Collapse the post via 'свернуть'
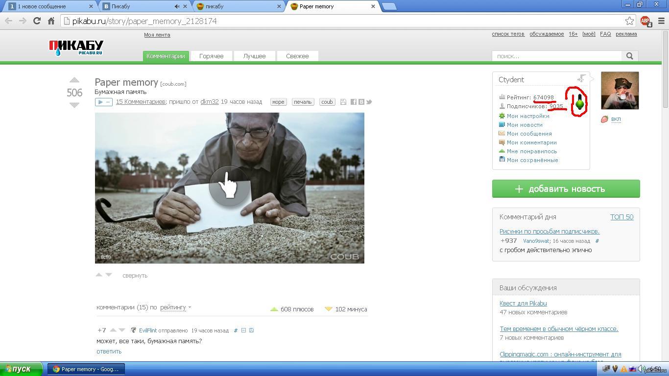 click(x=135, y=276)
